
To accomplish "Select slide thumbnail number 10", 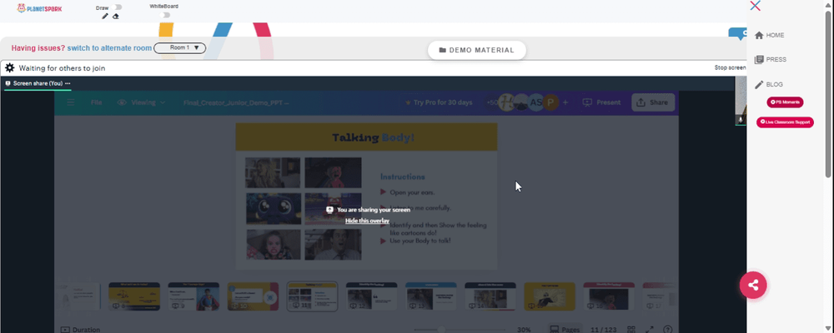I will (x=253, y=296).
